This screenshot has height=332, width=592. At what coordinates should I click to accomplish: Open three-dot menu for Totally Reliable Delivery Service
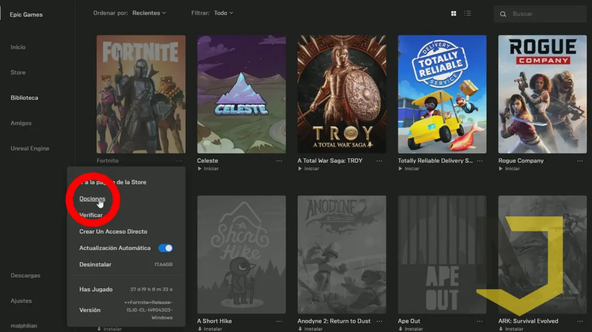480,161
